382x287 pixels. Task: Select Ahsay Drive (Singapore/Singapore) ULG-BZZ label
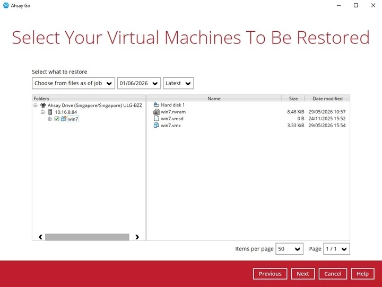click(95, 105)
